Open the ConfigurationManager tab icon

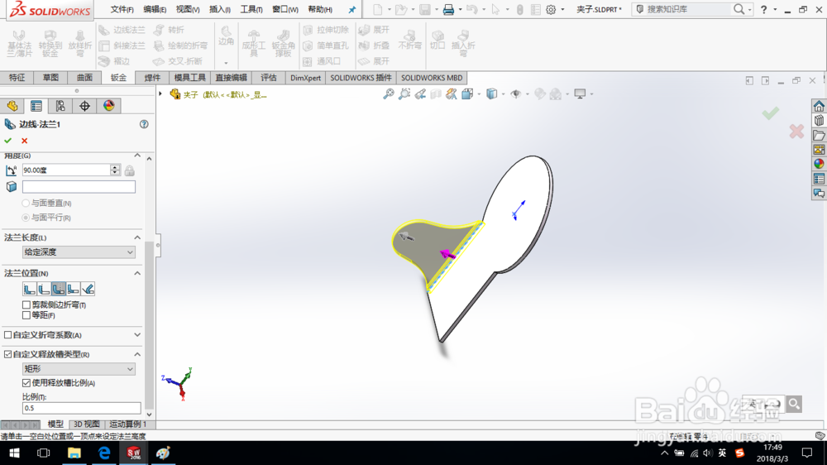(60, 106)
